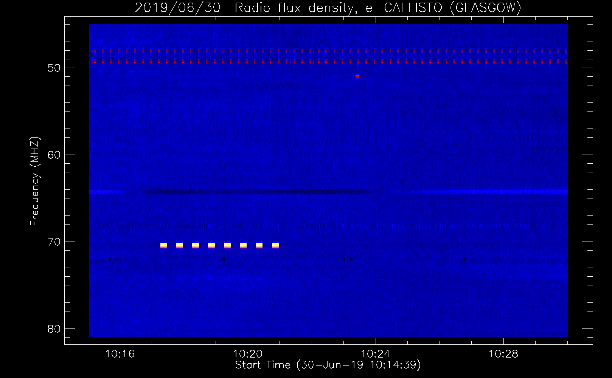Select the 'Frequency (MHZ)' y-axis label
The width and height of the screenshot is (612, 378).
[34, 181]
